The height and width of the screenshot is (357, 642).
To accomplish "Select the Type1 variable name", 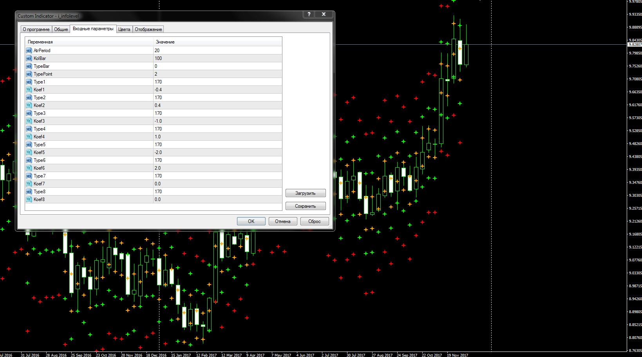I will click(39, 82).
